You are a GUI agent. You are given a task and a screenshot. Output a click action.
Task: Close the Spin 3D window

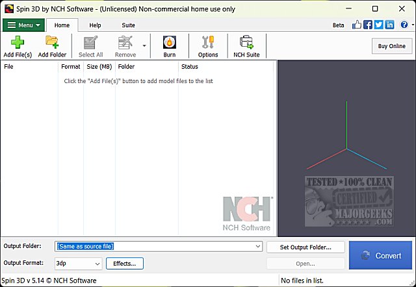coord(402,8)
